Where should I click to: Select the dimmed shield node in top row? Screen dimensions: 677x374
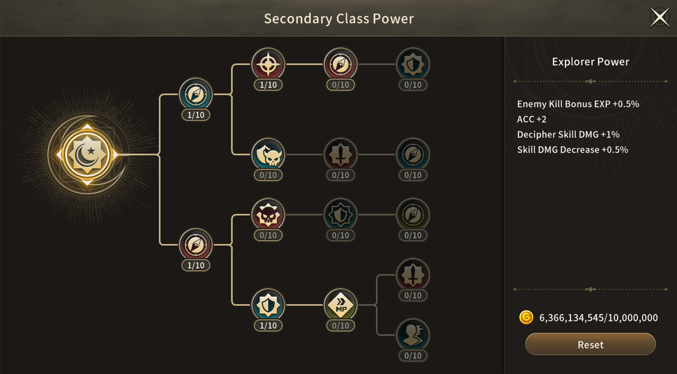coord(413,64)
